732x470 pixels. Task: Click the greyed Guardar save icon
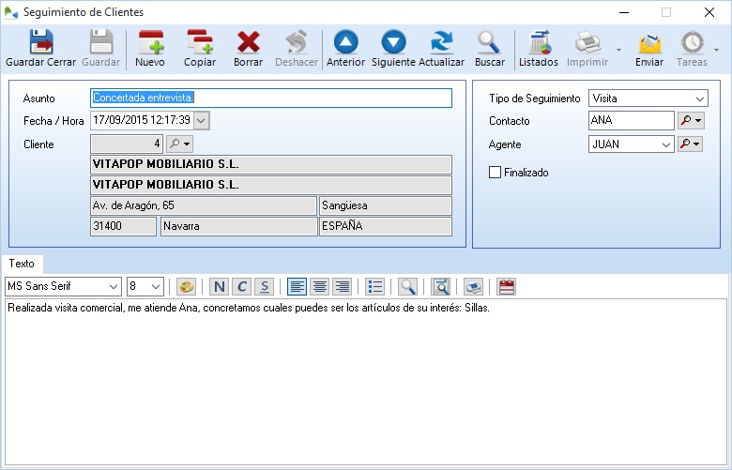[x=100, y=49]
